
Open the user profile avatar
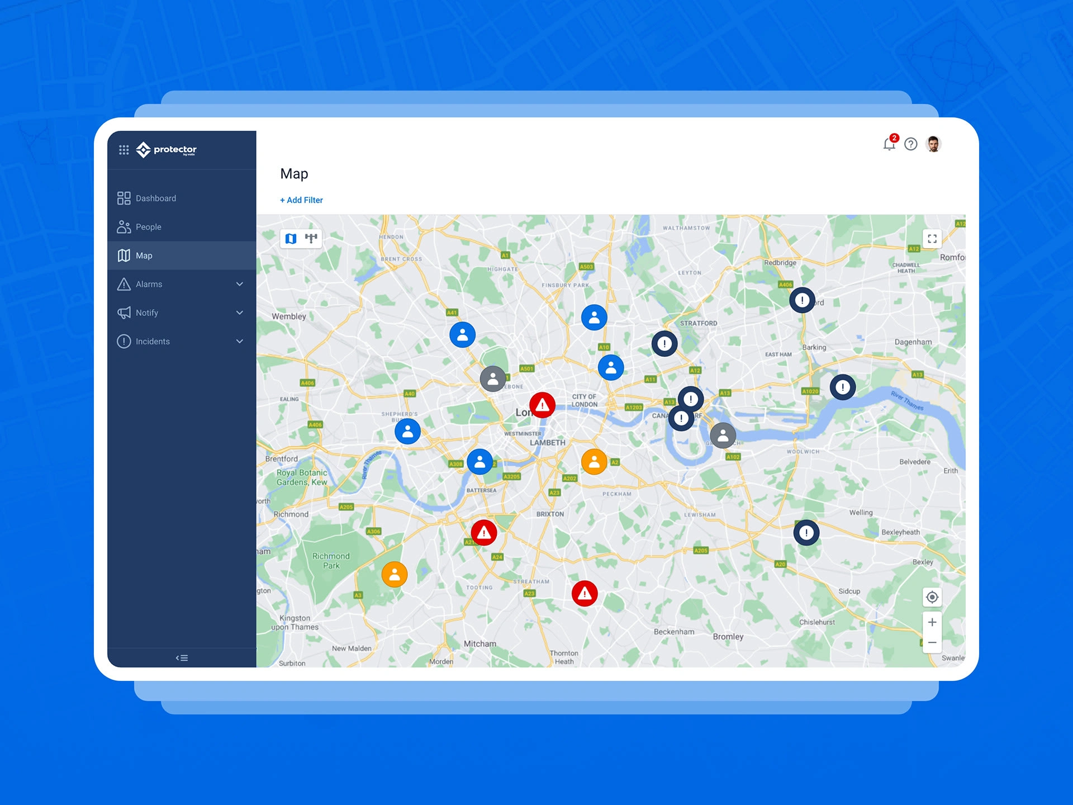click(933, 145)
